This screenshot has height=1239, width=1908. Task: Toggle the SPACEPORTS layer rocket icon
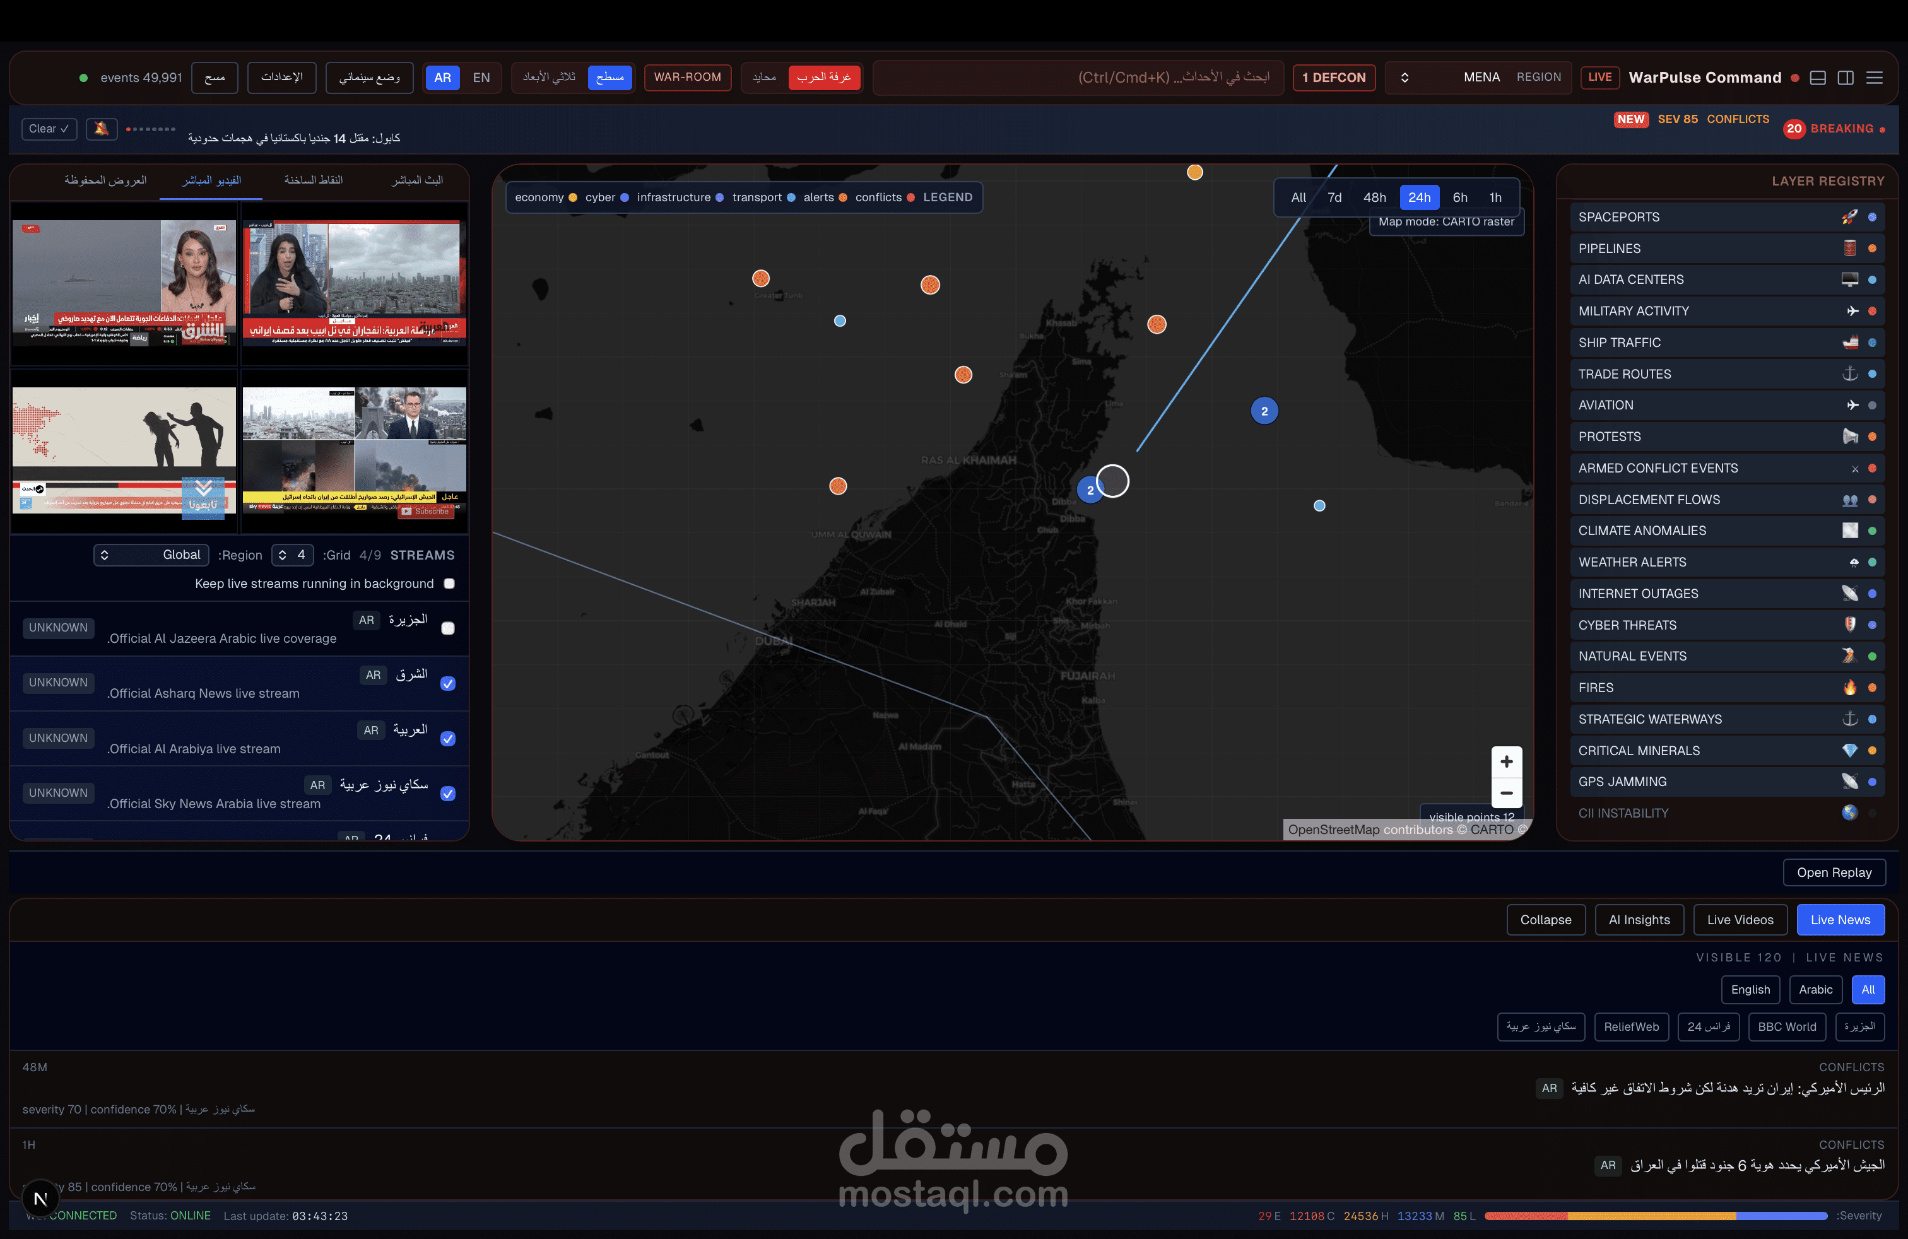click(x=1849, y=217)
